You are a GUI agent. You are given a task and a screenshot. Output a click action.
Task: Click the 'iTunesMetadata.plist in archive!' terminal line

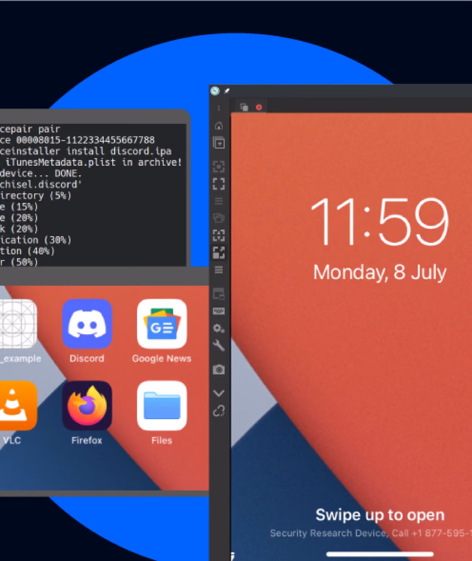tap(94, 162)
